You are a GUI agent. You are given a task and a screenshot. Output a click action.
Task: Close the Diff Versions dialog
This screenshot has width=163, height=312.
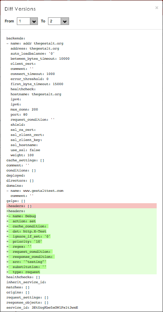click(157, 8)
